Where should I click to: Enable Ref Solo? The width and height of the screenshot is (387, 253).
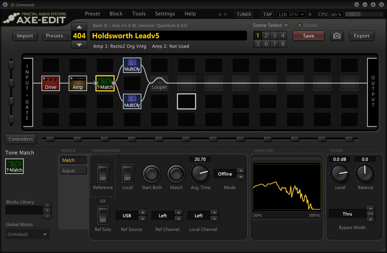coord(103,215)
